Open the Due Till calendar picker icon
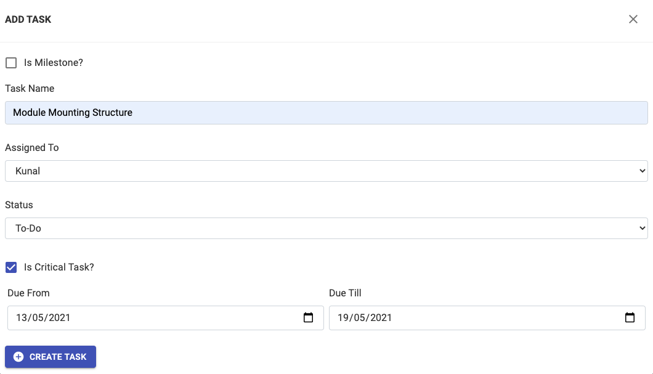This screenshot has width=653, height=374. [630, 318]
